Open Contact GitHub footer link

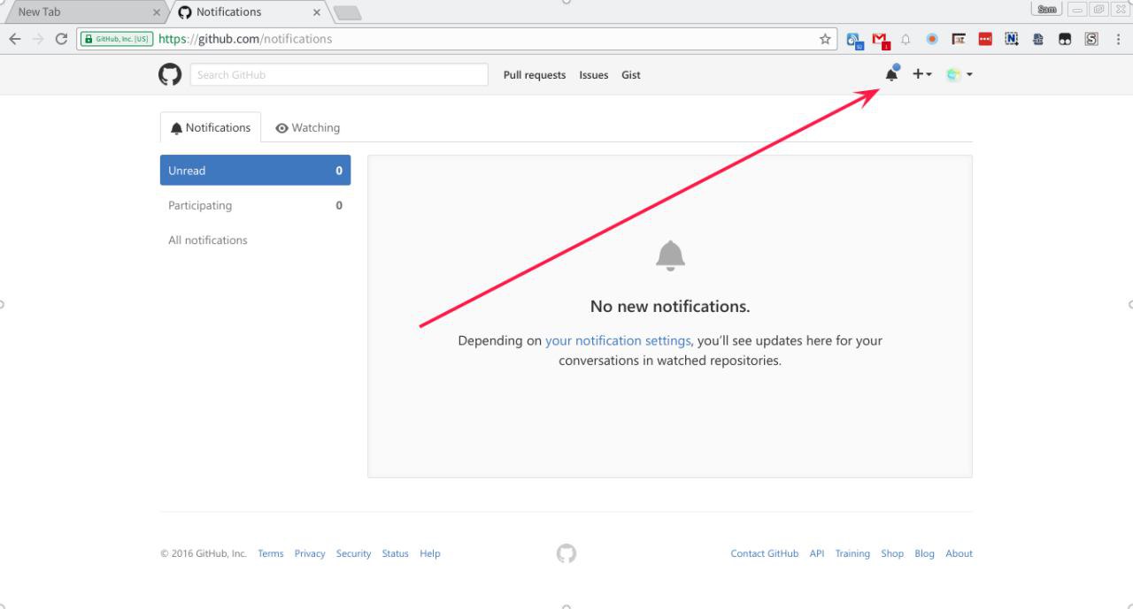pos(765,553)
